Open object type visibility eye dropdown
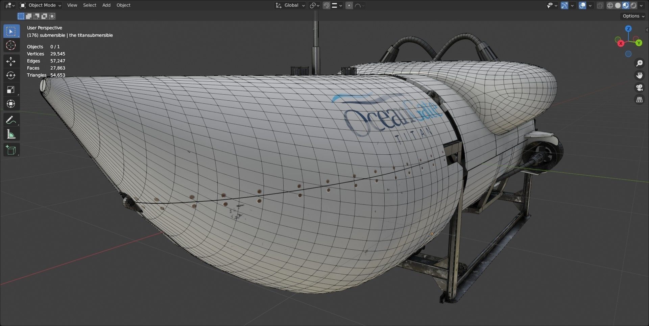649x326 pixels. tap(552, 5)
